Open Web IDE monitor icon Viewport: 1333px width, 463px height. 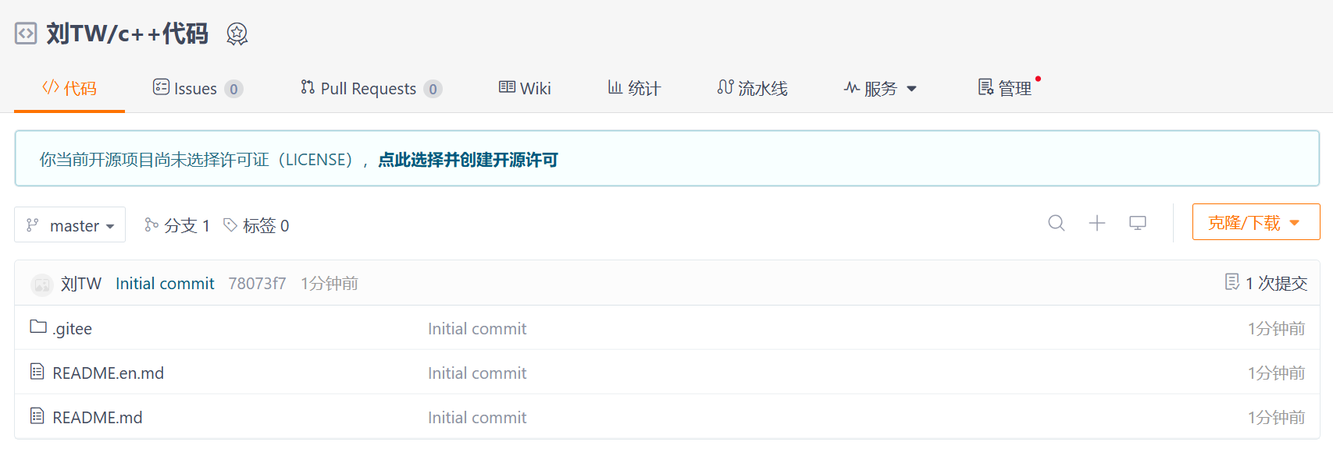1138,223
